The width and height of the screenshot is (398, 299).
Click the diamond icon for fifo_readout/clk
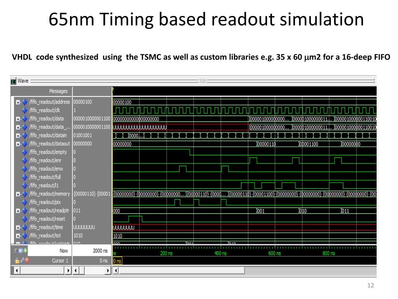pyautogui.click(x=24, y=110)
